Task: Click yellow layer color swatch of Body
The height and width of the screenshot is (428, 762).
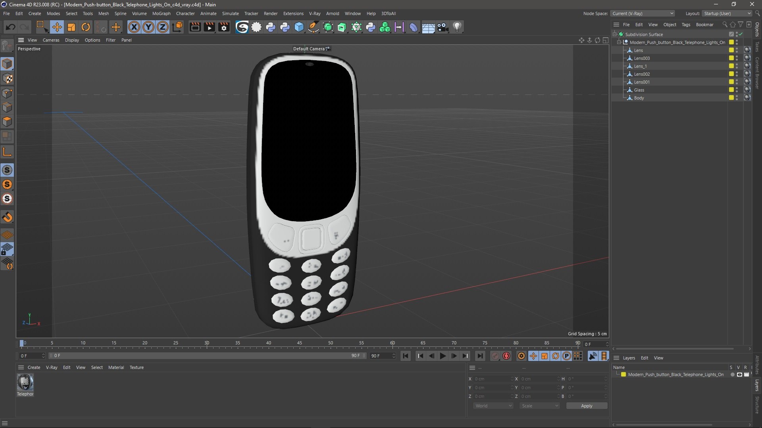Action: click(731, 98)
